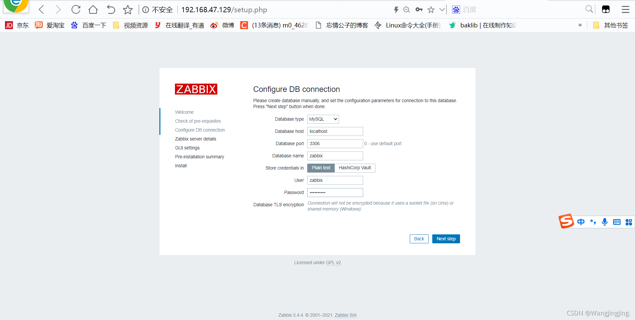Viewport: 635px width, 320px height.
Task: Click the ZABBIX logo
Action: point(196,89)
